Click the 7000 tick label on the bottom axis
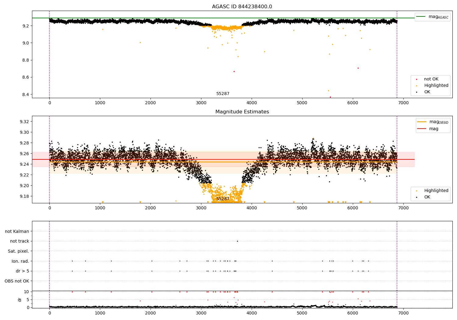Image resolution: width=457 pixels, height=320 pixels. point(403,313)
